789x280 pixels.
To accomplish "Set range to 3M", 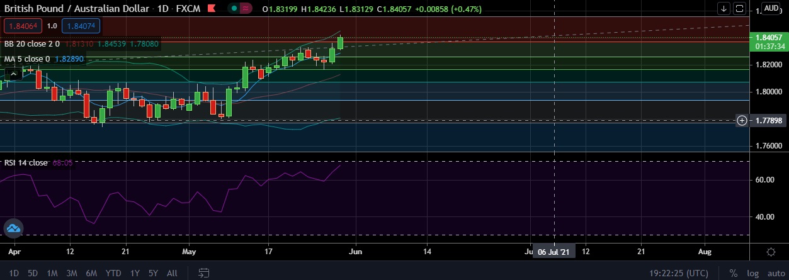I will click(72, 273).
